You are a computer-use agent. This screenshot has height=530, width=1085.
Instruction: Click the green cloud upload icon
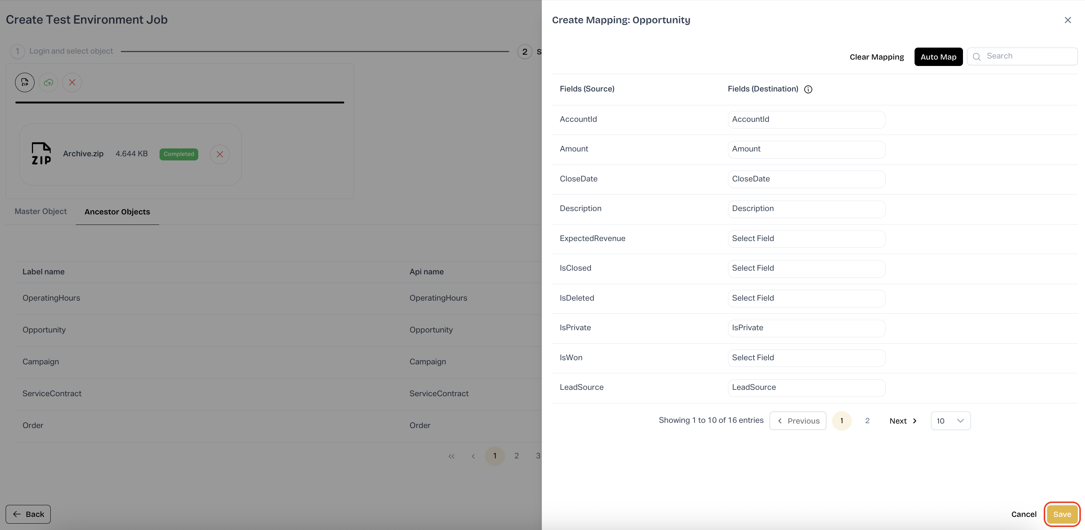48,82
